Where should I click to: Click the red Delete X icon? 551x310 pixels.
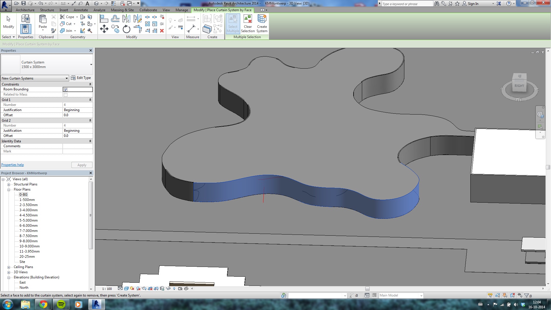[162, 31]
